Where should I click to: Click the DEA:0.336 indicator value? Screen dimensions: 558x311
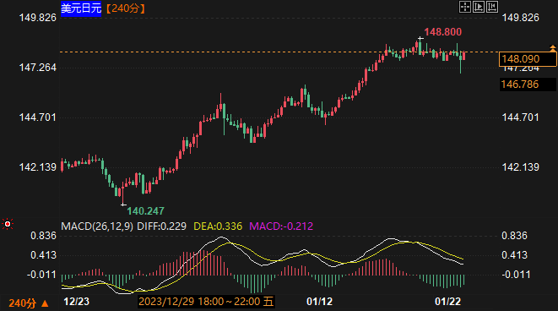coord(218,226)
